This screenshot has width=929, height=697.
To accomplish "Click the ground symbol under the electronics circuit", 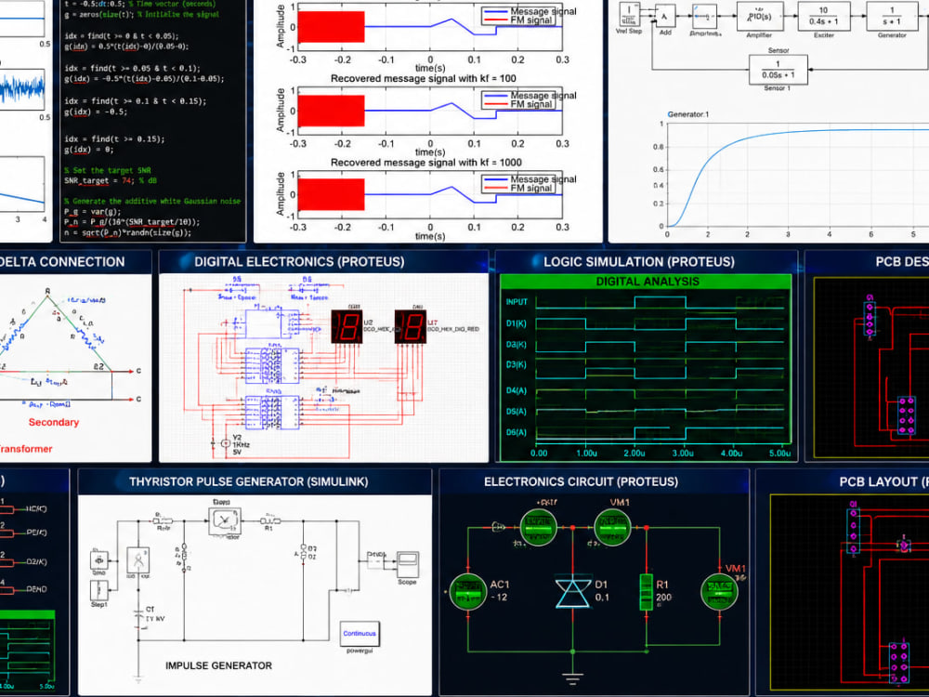I will (572, 678).
